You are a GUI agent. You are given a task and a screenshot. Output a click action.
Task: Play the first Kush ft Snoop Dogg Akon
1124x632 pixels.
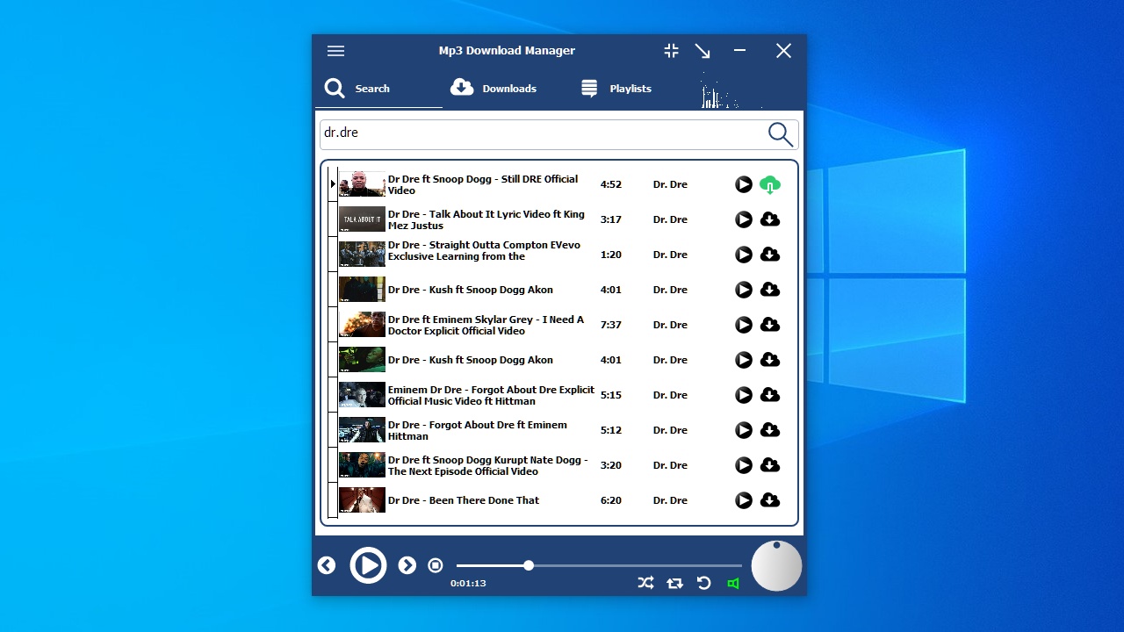point(744,290)
